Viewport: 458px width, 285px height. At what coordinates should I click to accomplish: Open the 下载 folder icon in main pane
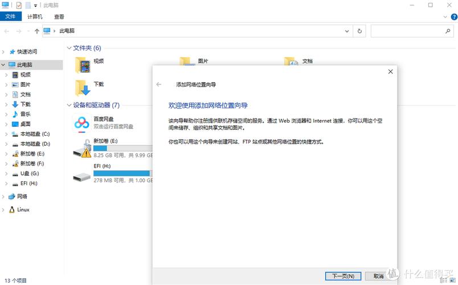click(x=83, y=88)
